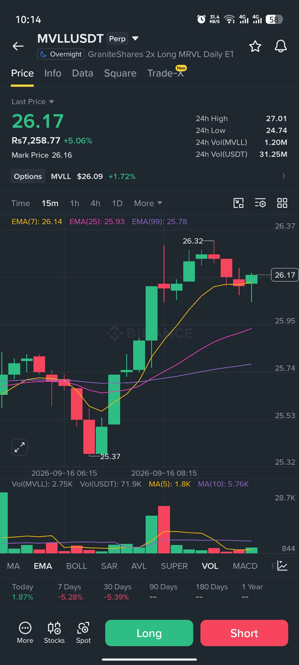The image size is (299, 665).
Task: Select the 1h interval
Action: [74, 203]
